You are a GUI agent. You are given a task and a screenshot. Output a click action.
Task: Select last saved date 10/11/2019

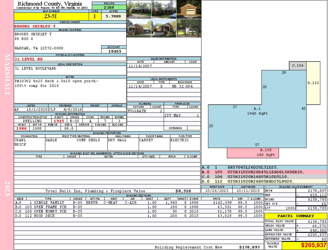(248, 191)
